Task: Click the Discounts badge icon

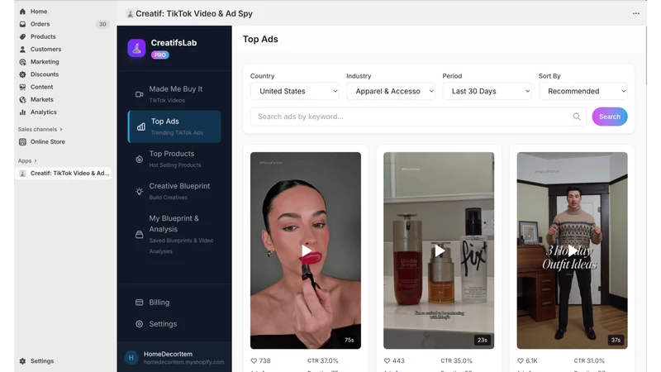Action: pos(22,74)
